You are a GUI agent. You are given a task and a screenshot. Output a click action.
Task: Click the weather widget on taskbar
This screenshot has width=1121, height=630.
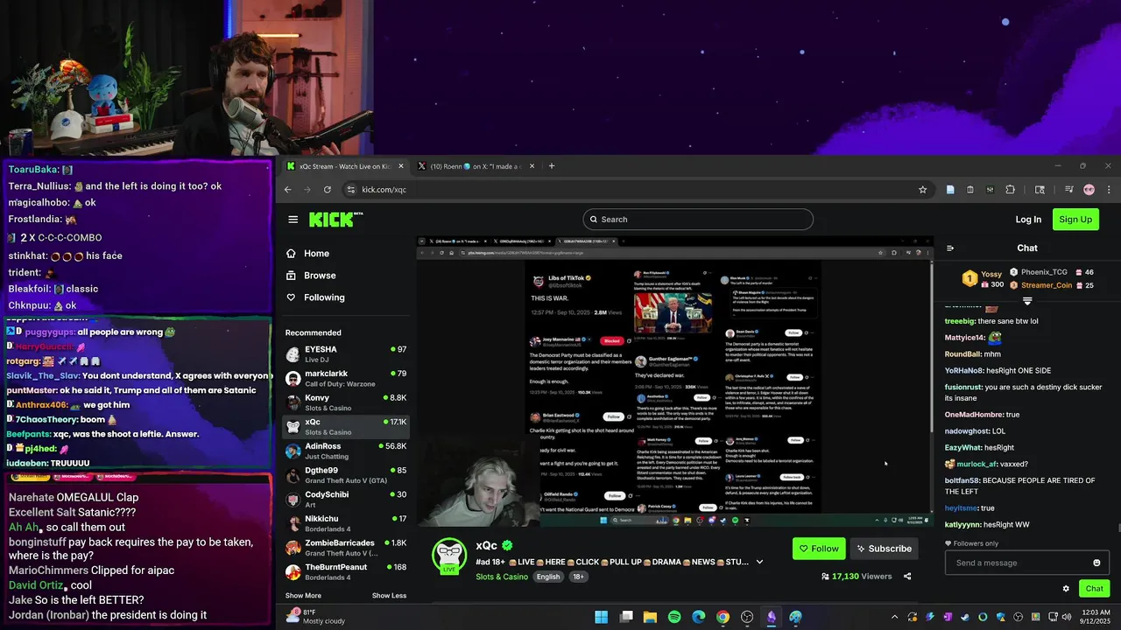tap(314, 617)
